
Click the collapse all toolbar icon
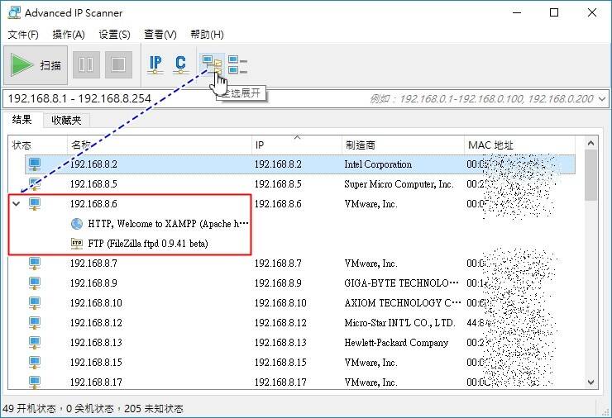pyautogui.click(x=237, y=64)
